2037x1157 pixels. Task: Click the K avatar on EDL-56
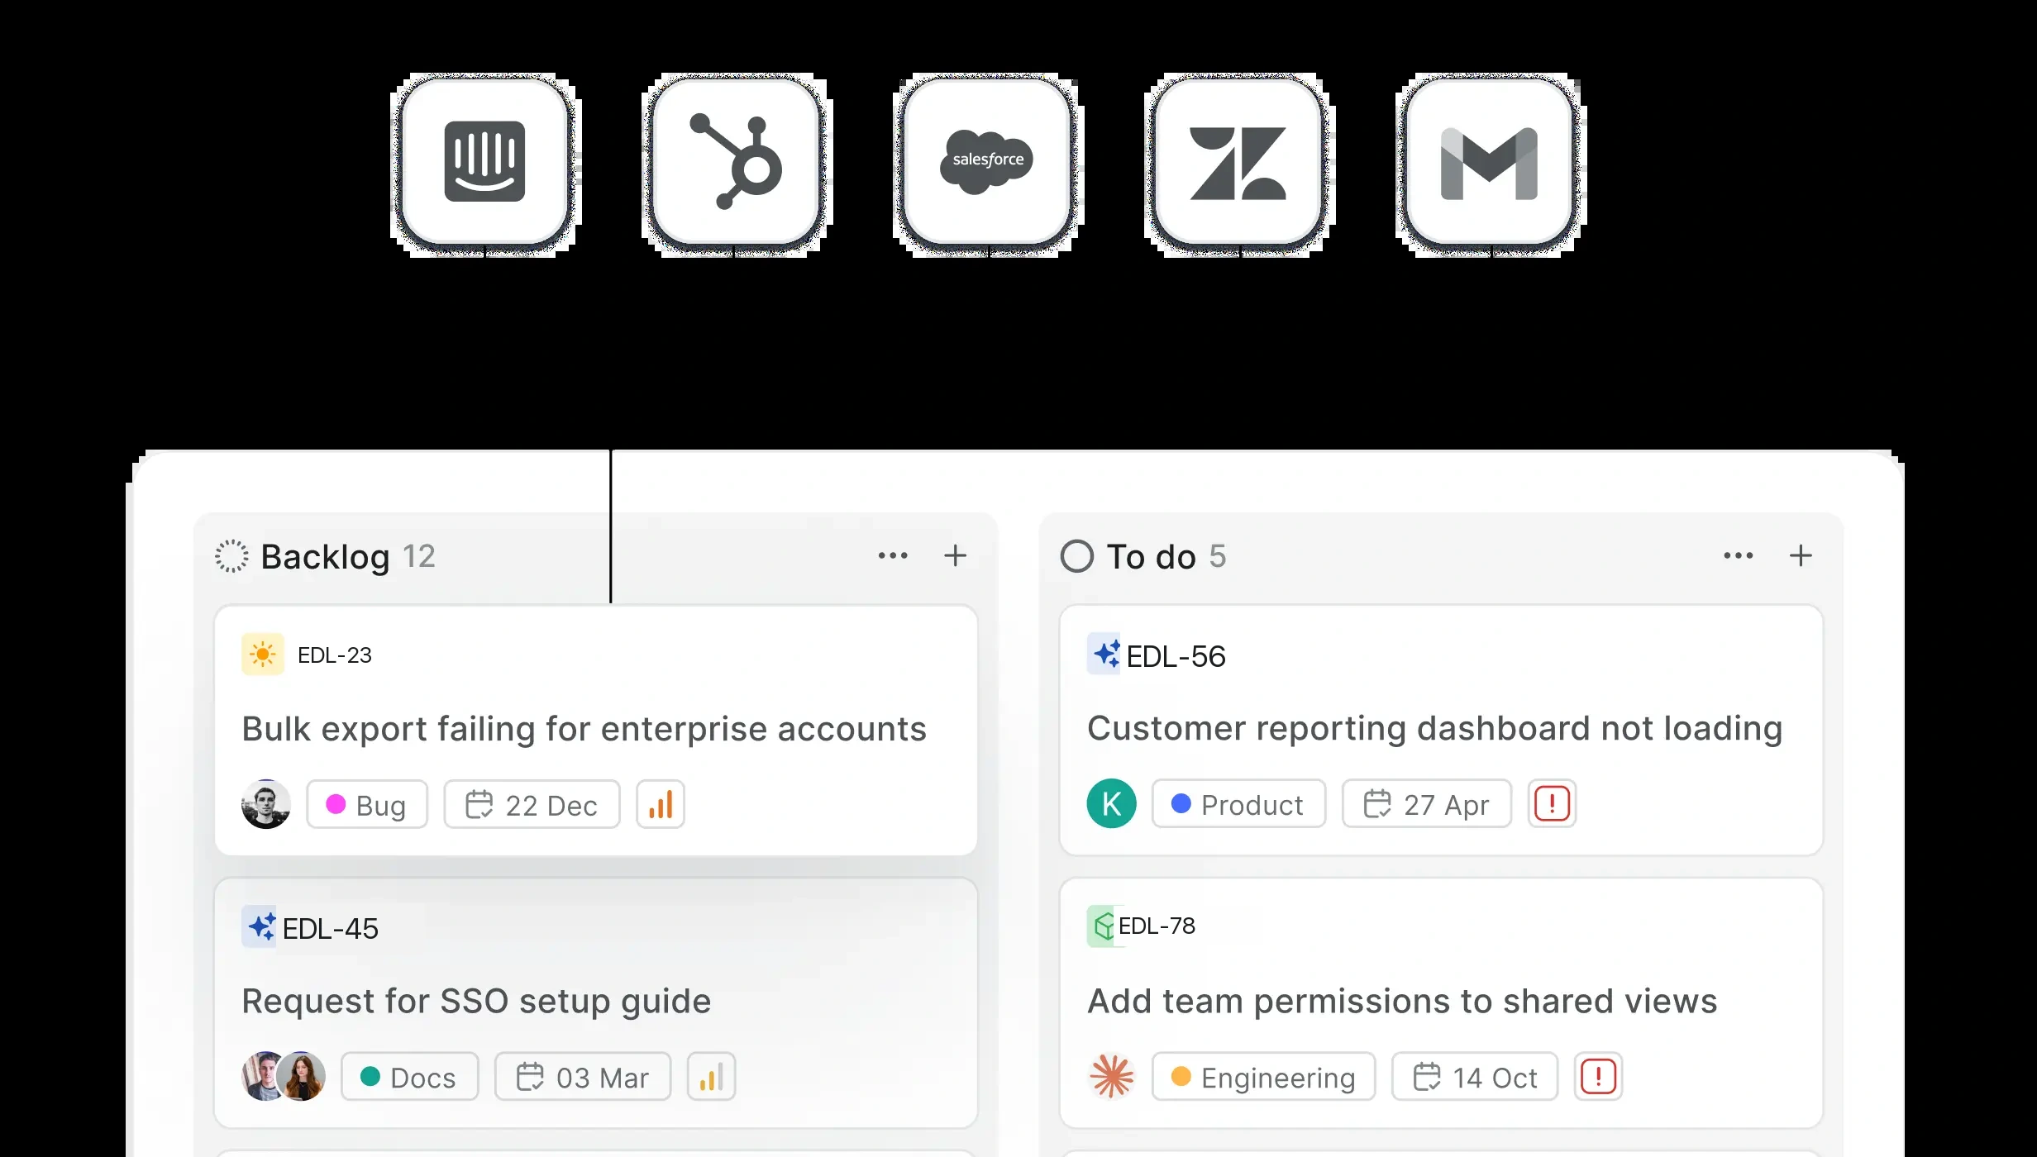click(1112, 803)
